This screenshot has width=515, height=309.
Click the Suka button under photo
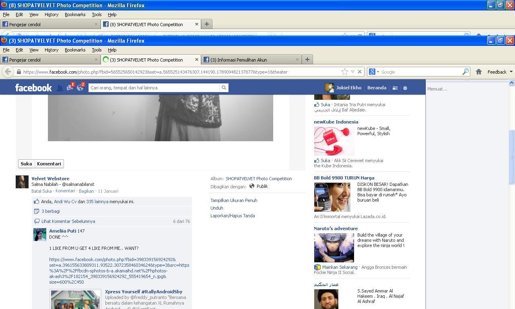[x=26, y=164]
